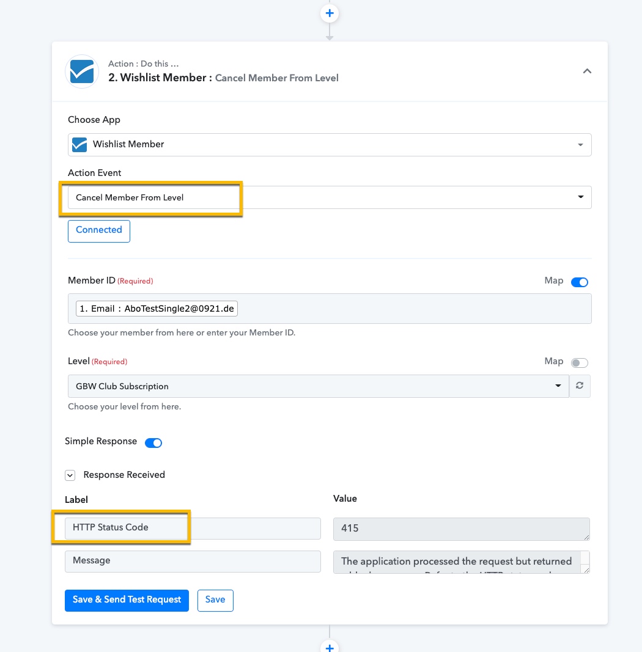Viewport: 642px width, 652px height.
Task: Toggle Map switch for Level
Action: 579,362
